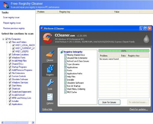This screenshot has width=153, height=124.
Task: Toggle Startup Programs checkbox
Action: point(10,67)
